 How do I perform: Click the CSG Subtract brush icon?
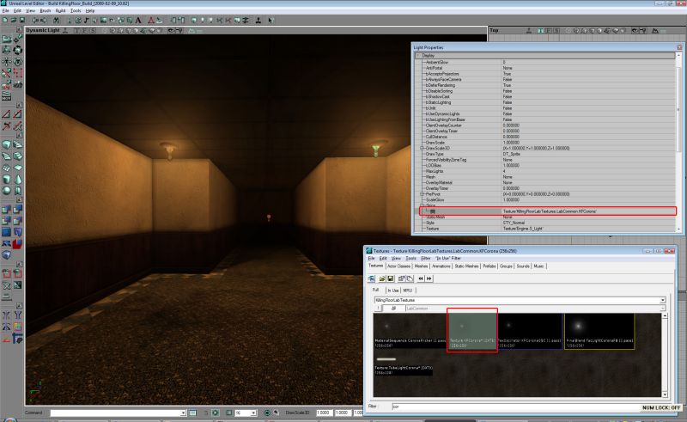pyautogui.click(x=17, y=209)
